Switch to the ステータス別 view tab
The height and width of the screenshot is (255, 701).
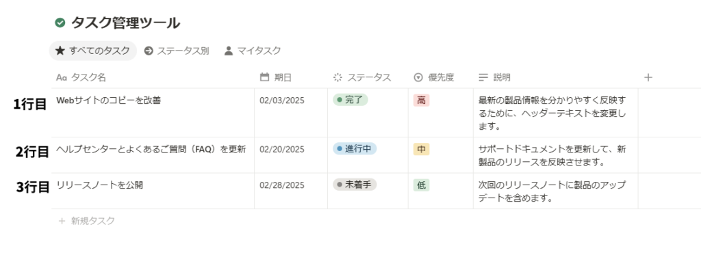177,51
